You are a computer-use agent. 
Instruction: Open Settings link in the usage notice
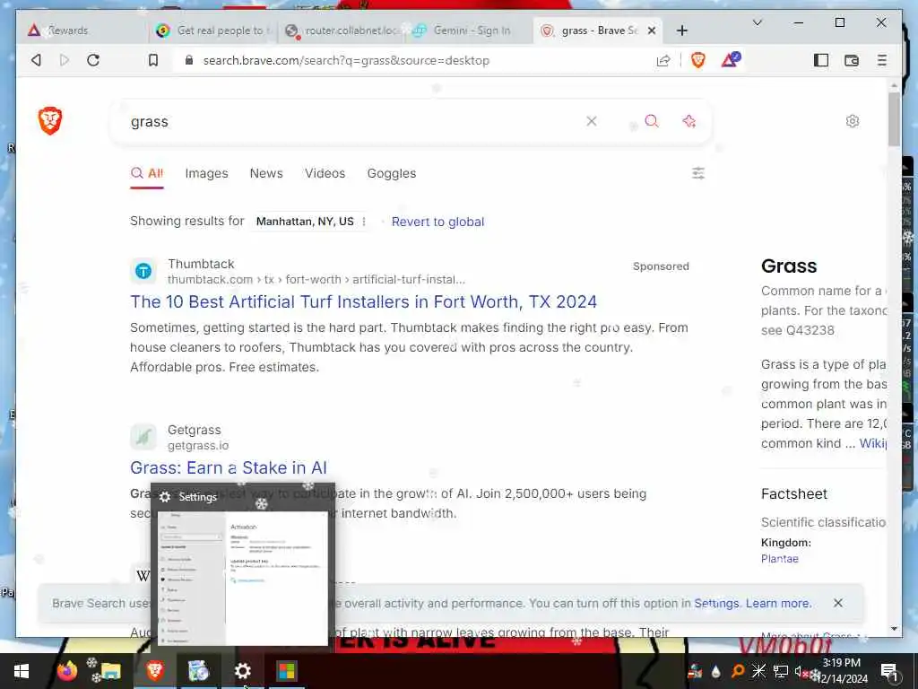(716, 603)
